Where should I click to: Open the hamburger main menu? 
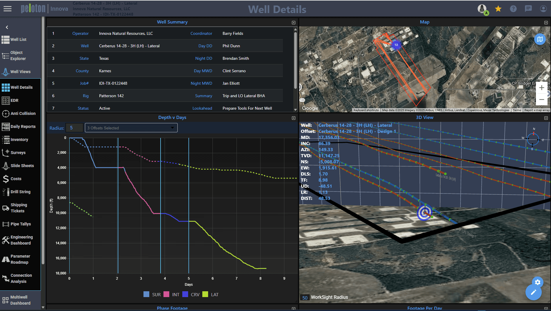pos(8,9)
